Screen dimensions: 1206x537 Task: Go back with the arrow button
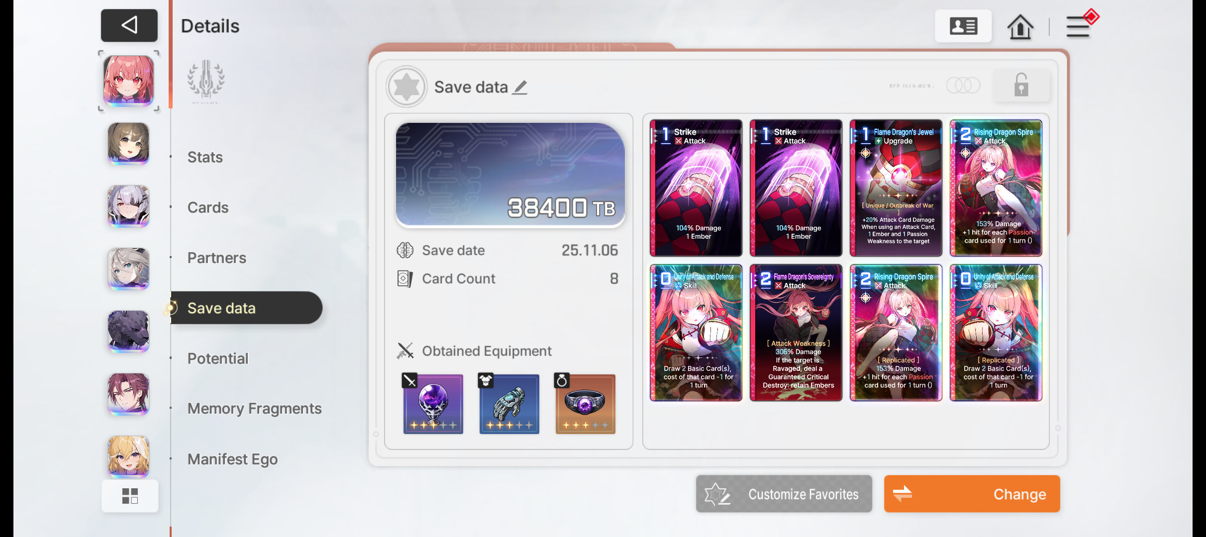coord(129,25)
